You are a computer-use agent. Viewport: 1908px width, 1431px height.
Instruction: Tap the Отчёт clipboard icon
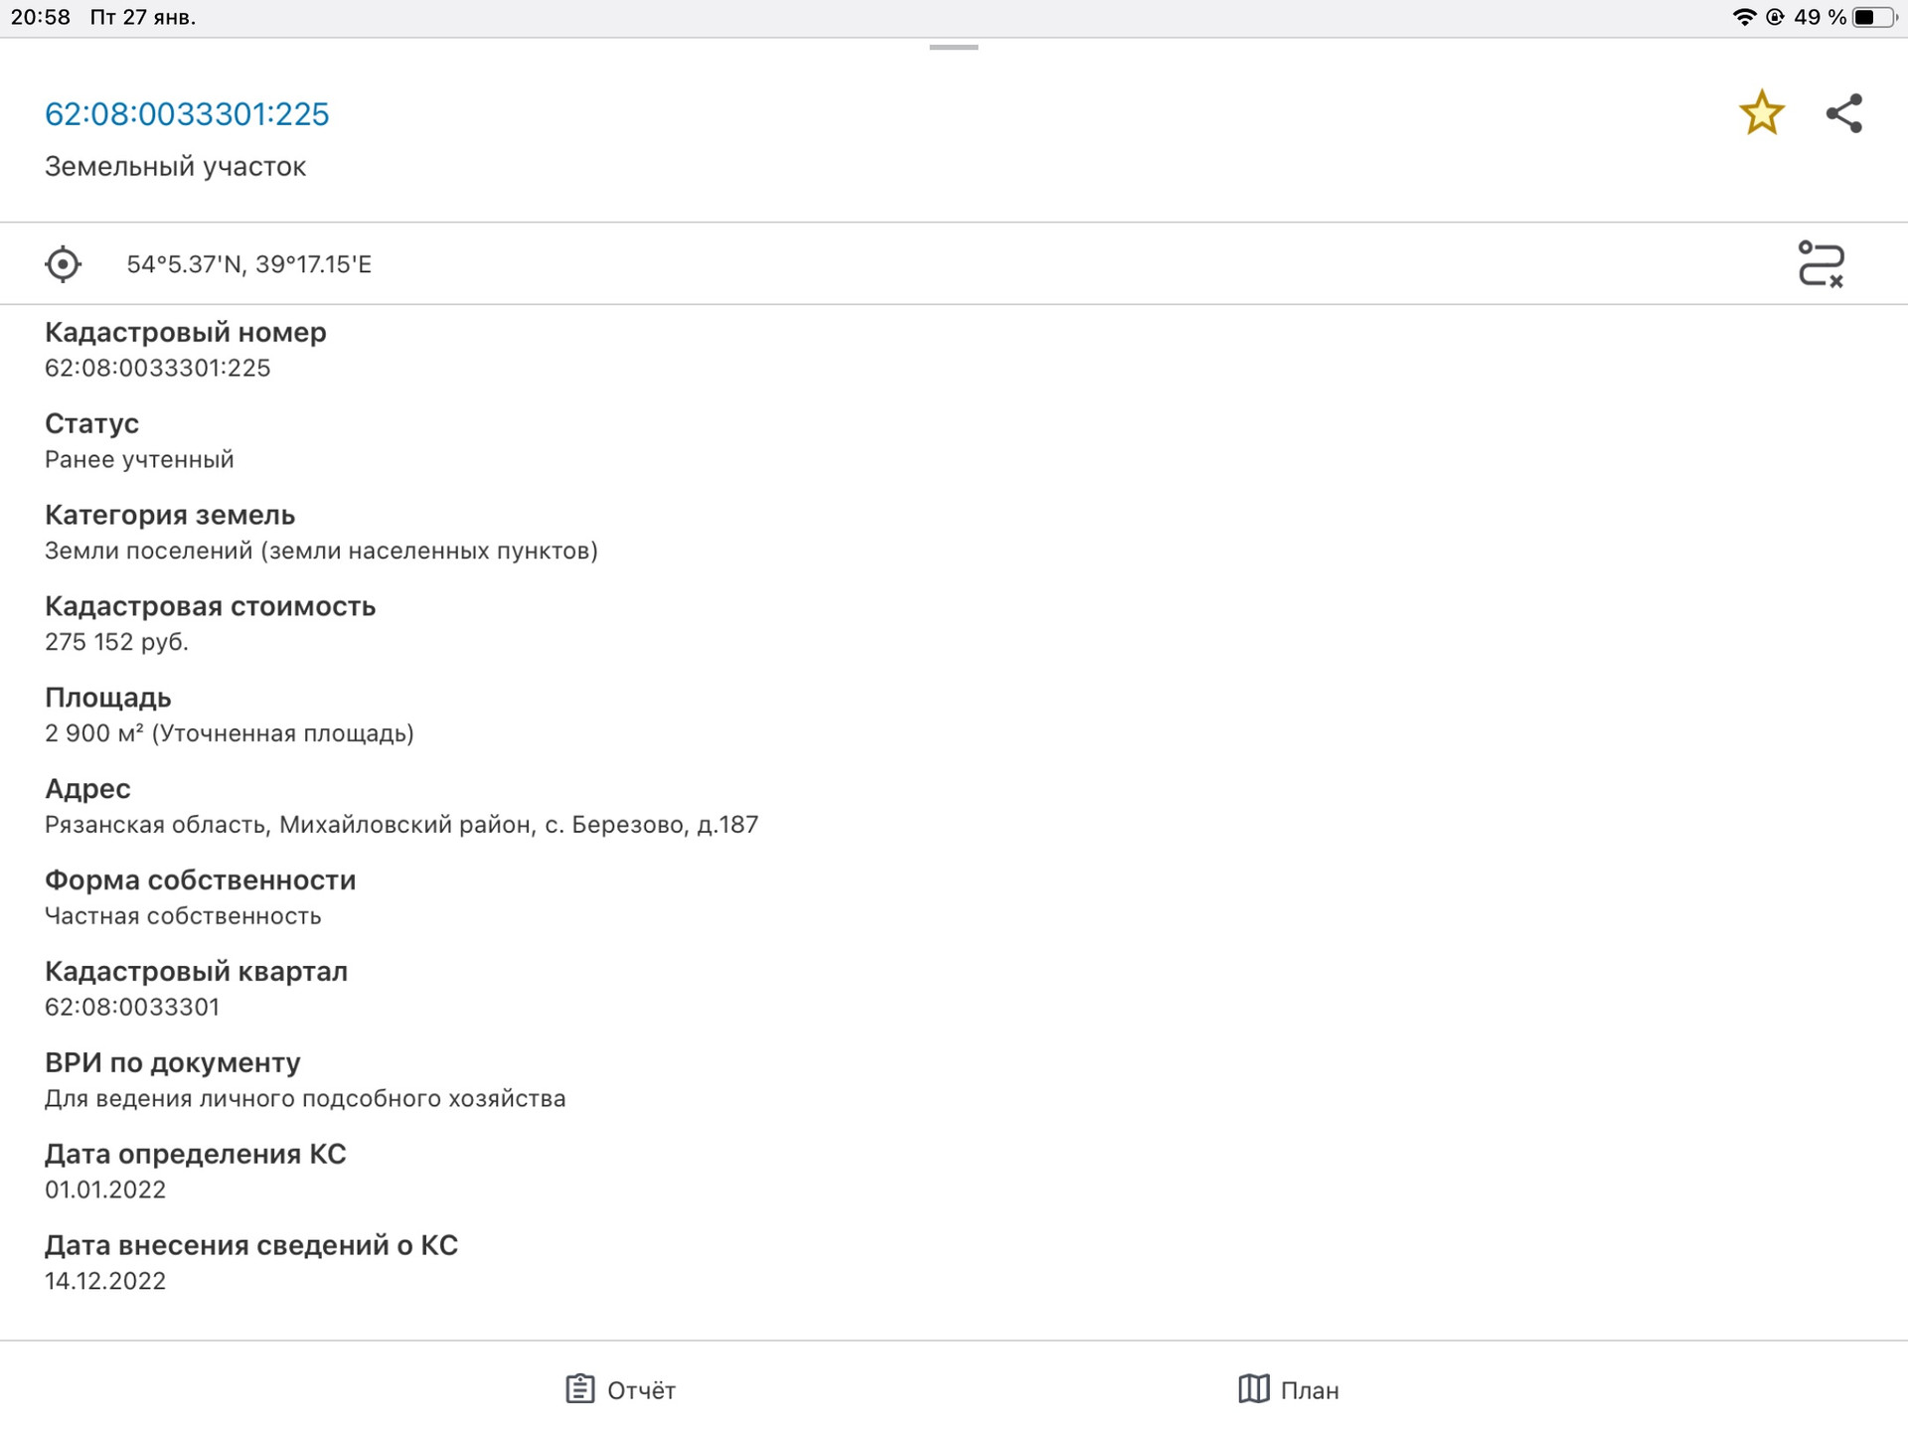pyautogui.click(x=580, y=1389)
